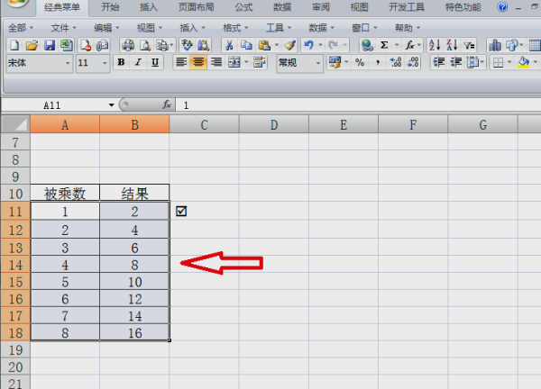Expand the currency format dropdown arrow
The image size is (541, 389).
coord(346,62)
